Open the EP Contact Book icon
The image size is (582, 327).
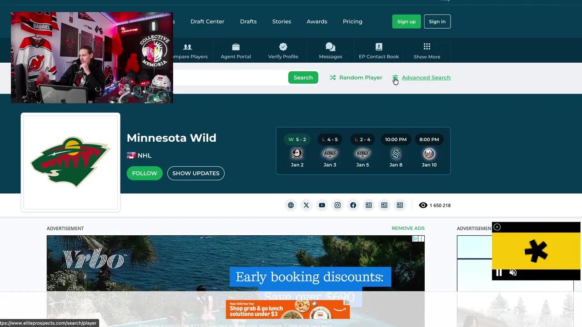(379, 47)
